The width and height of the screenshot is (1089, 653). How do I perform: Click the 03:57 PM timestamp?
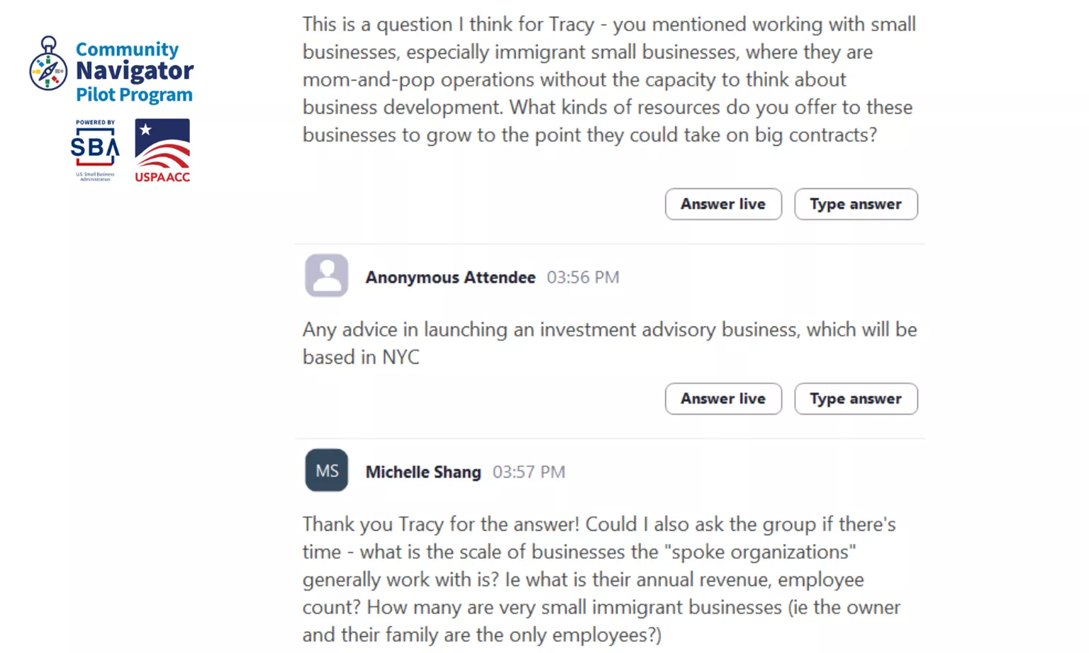coord(529,472)
